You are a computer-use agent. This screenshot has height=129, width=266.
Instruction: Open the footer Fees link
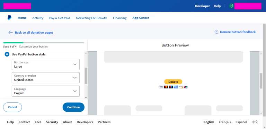pos(38,122)
